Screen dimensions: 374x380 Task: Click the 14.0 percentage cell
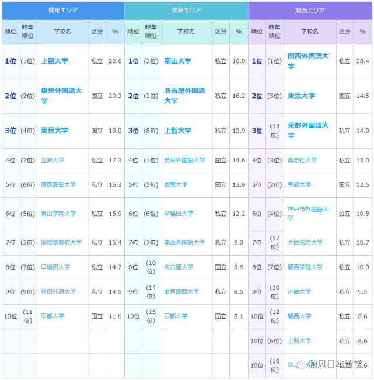tap(362, 130)
